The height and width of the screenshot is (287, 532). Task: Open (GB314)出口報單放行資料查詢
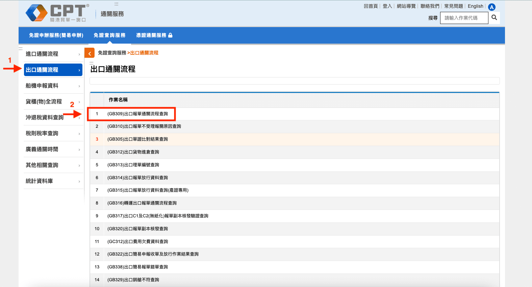(x=137, y=178)
